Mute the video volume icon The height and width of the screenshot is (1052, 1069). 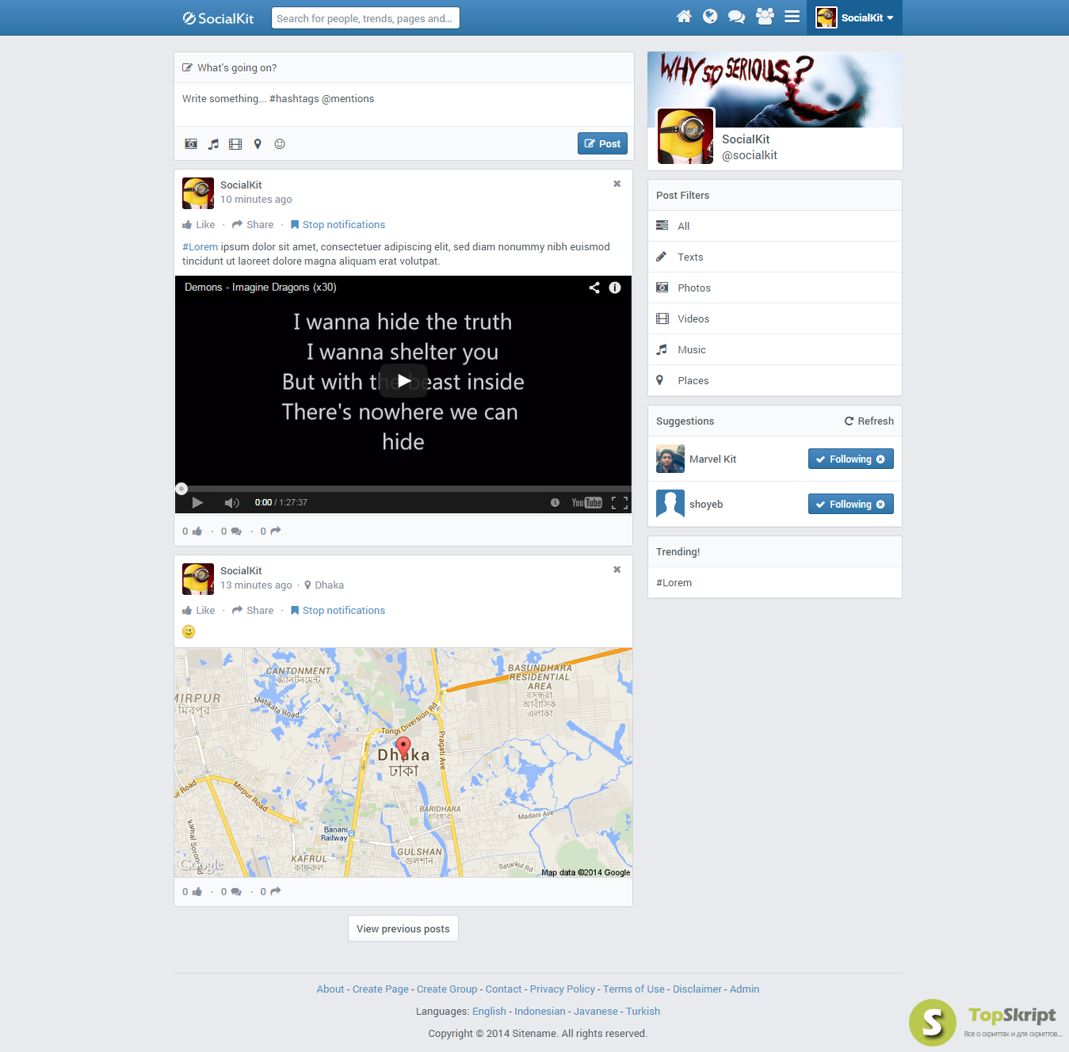[231, 502]
